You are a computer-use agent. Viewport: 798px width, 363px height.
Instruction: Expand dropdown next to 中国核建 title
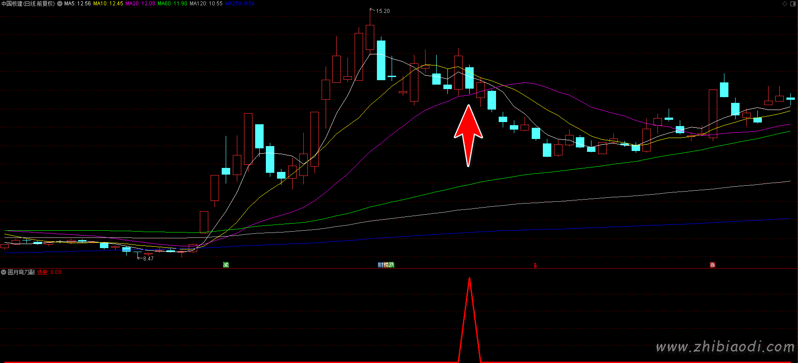60,4
